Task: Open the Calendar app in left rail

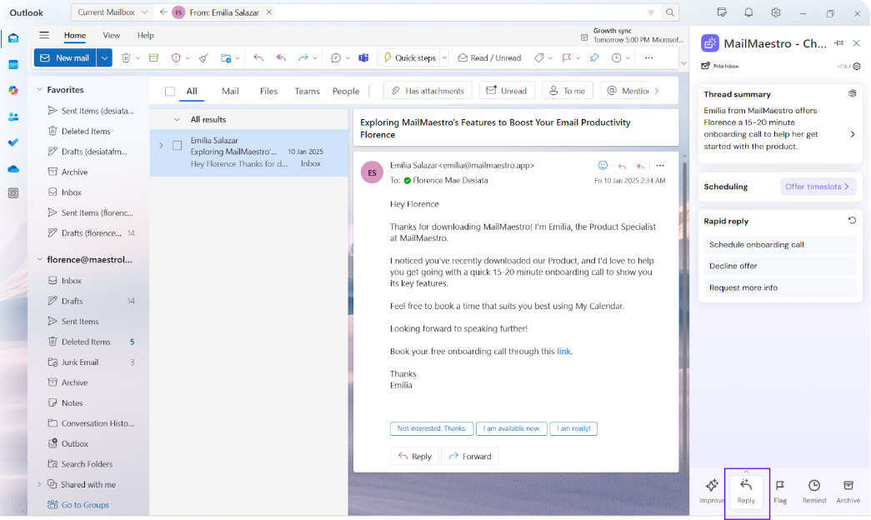Action: click(x=13, y=64)
